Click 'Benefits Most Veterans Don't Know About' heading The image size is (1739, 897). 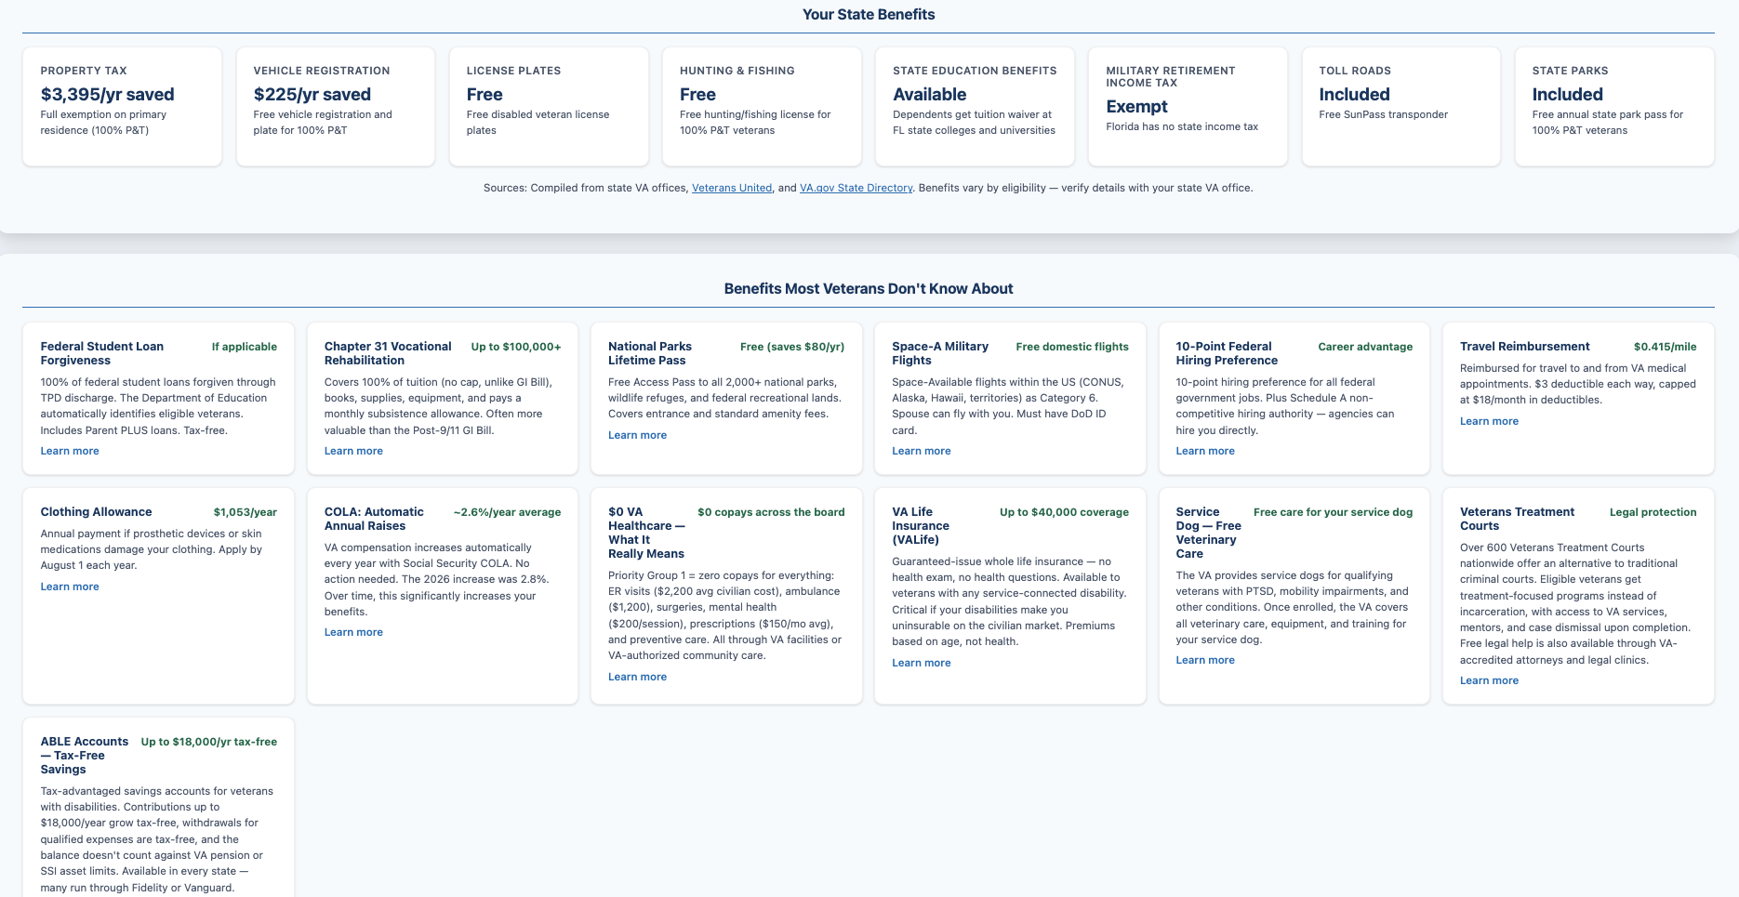[869, 288]
